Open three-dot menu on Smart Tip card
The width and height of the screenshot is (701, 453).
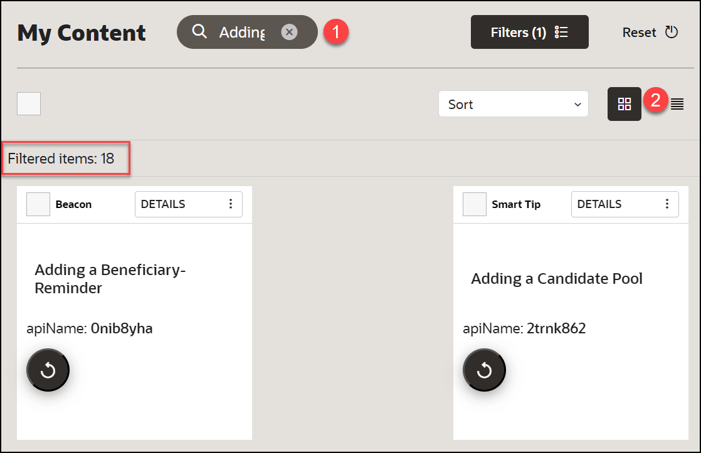click(x=667, y=204)
